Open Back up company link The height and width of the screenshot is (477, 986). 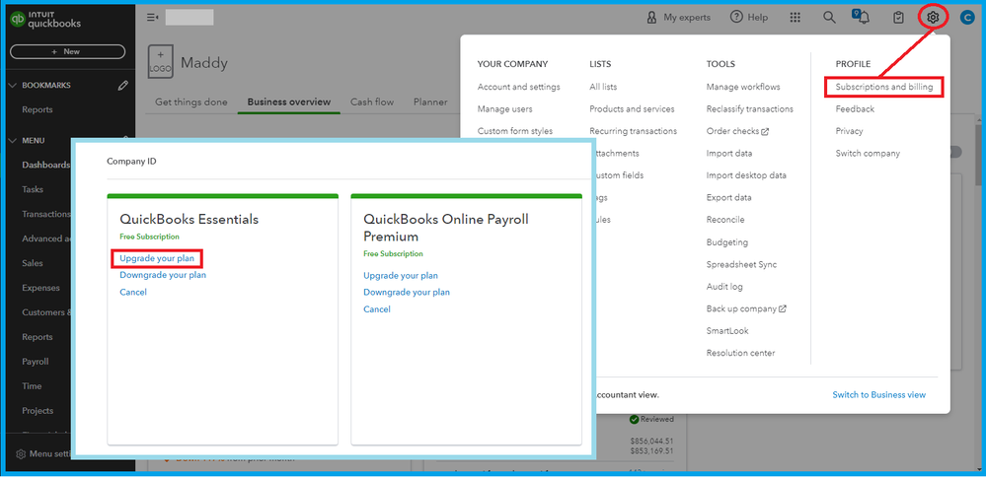pos(746,308)
